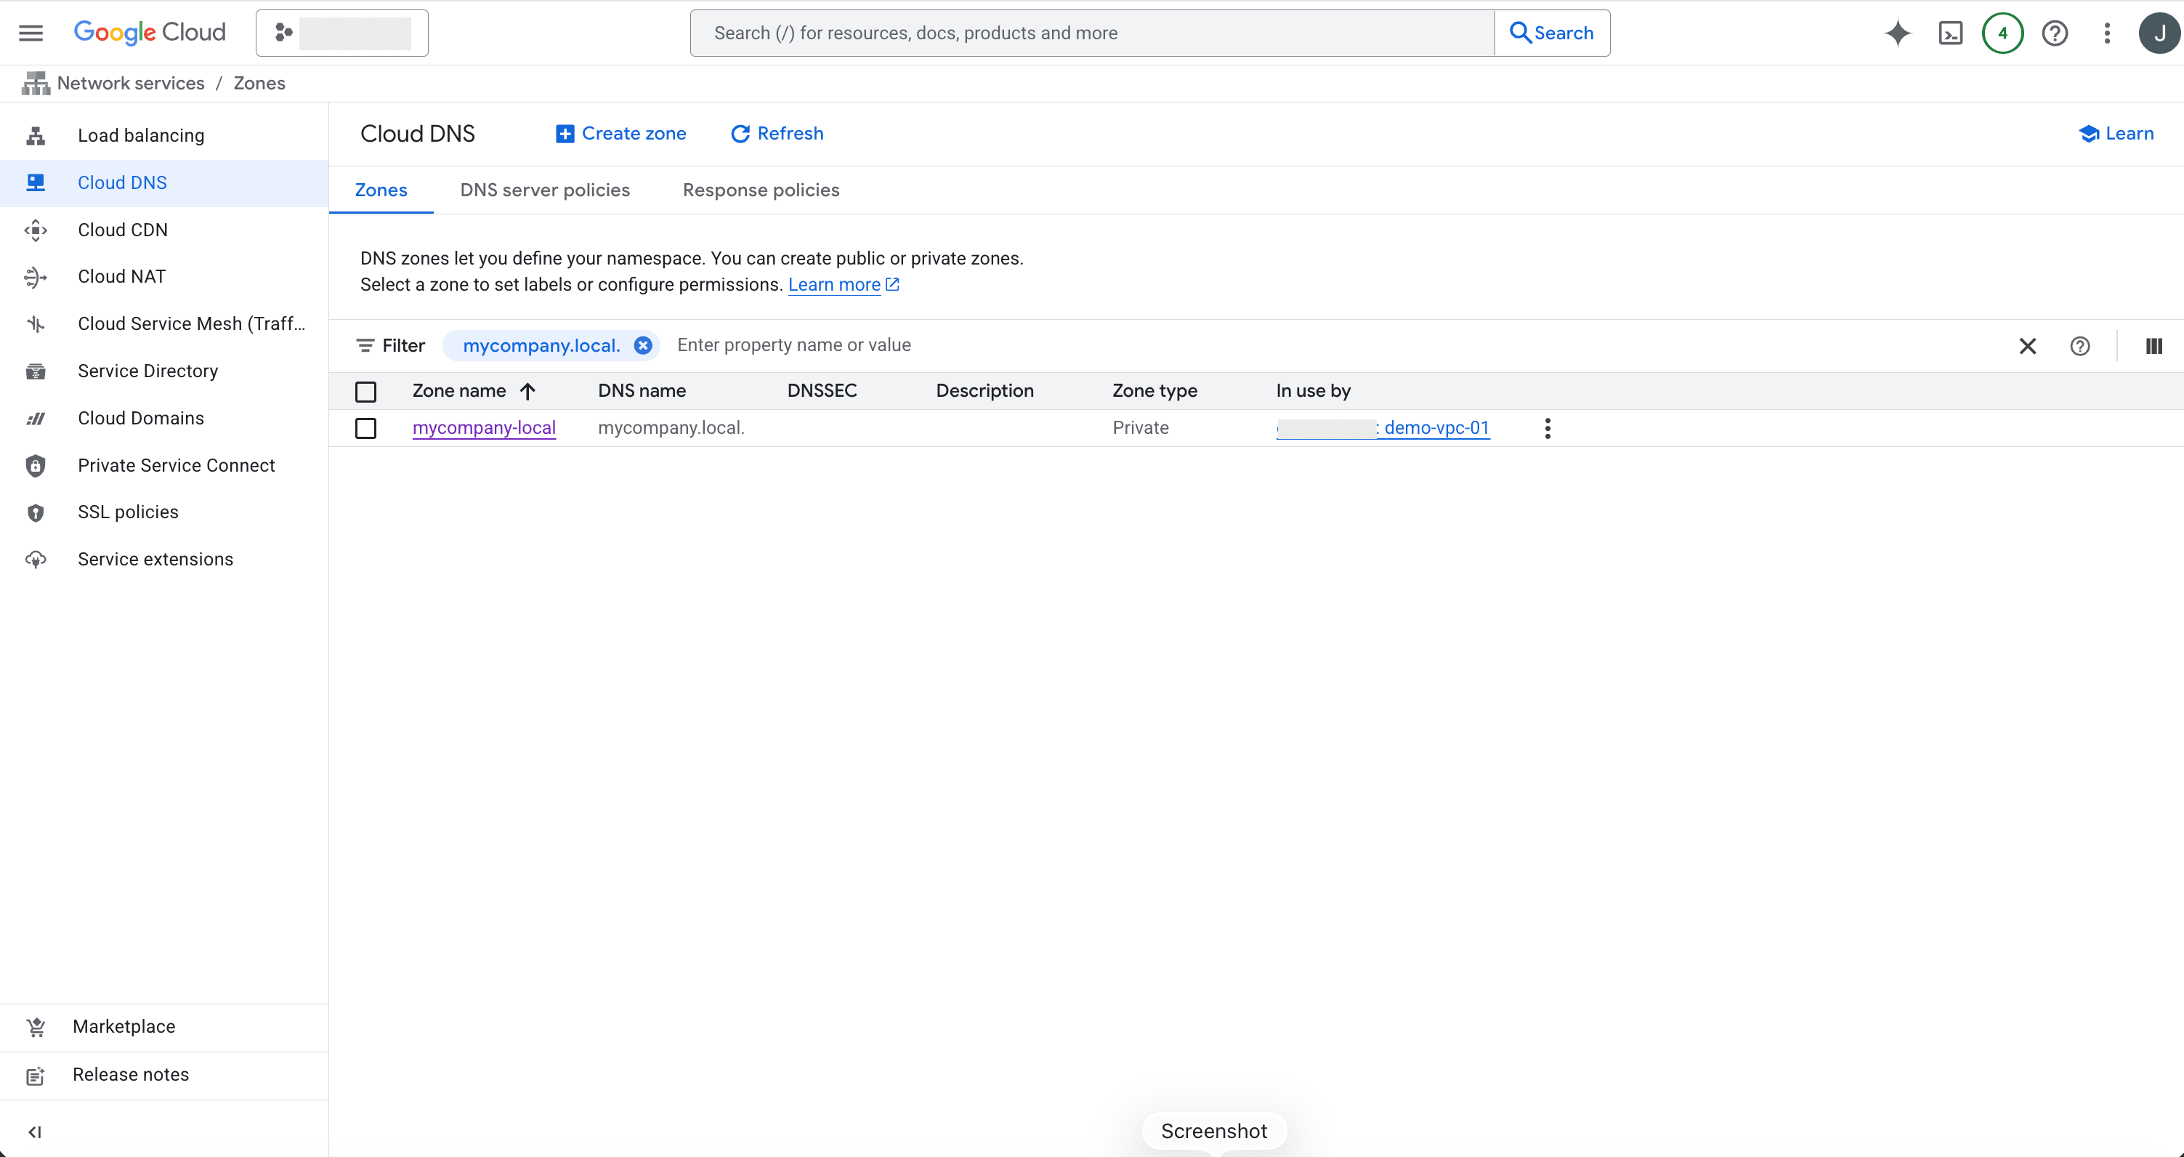Open column display options for the zones table
The image size is (2184, 1157).
pos(2154,345)
